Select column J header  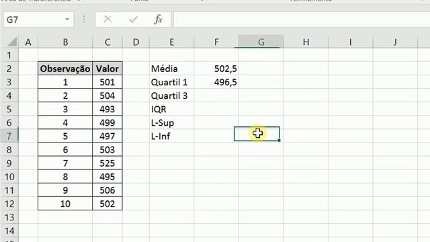tap(395, 42)
